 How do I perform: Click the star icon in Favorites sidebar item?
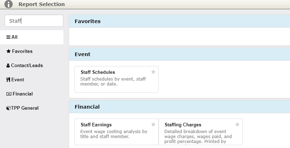tap(8, 51)
